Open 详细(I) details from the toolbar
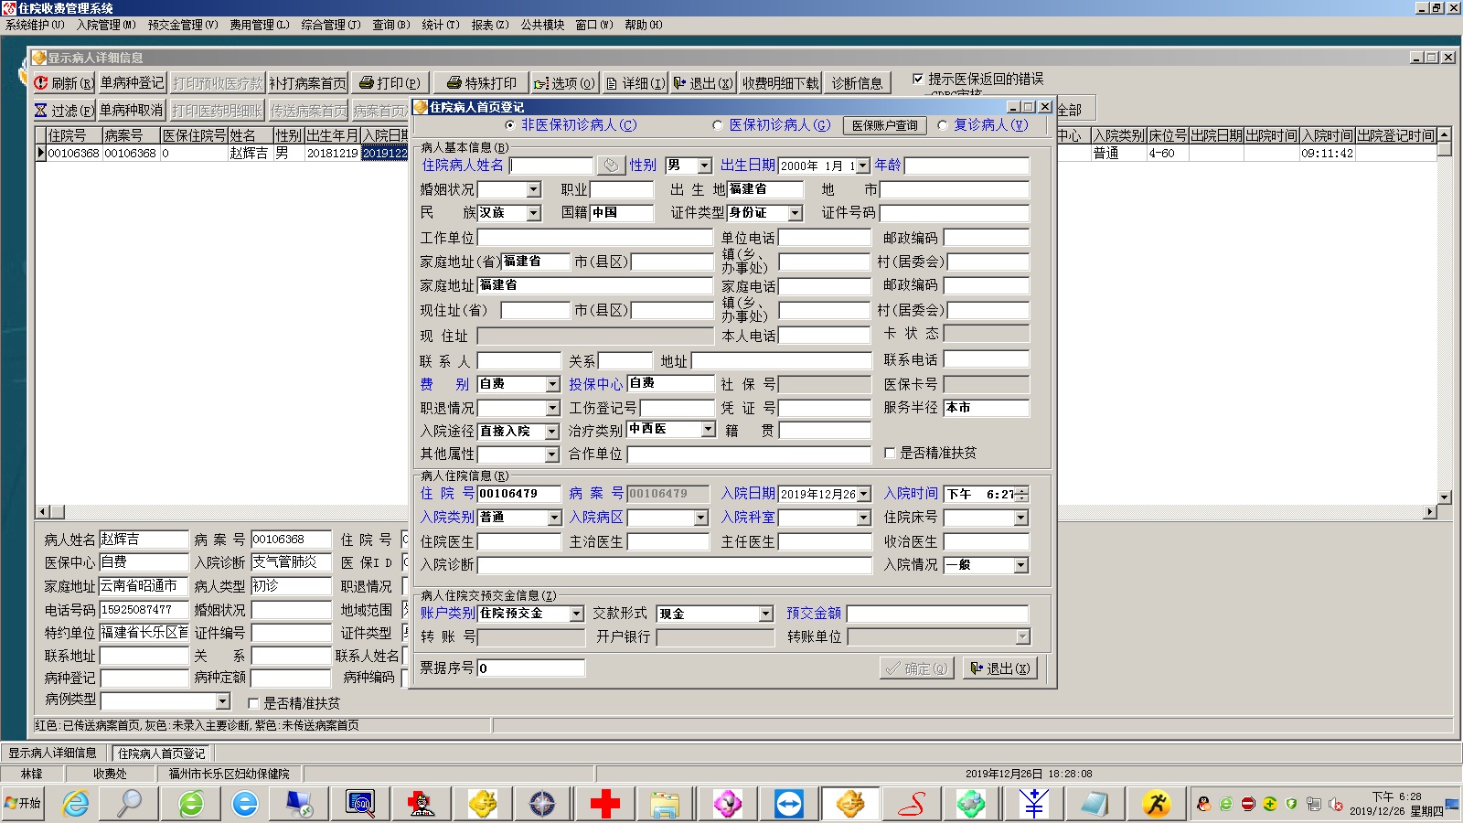The image size is (1463, 823). (x=635, y=83)
